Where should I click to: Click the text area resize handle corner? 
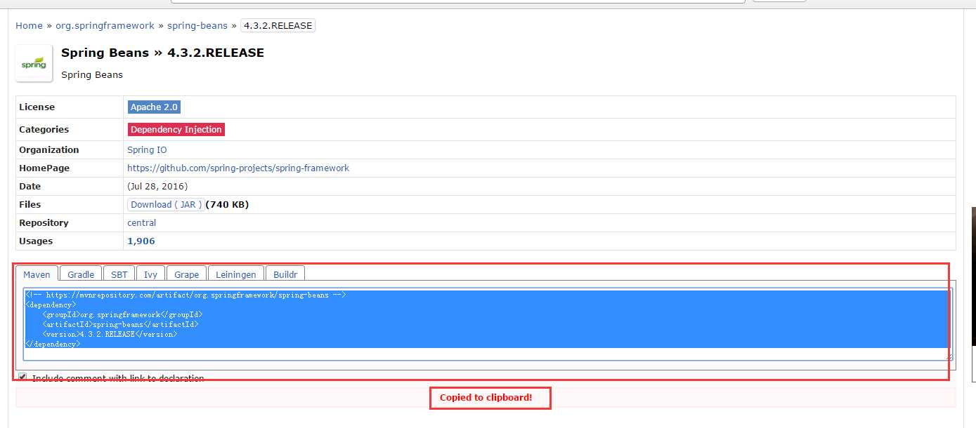pos(950,357)
